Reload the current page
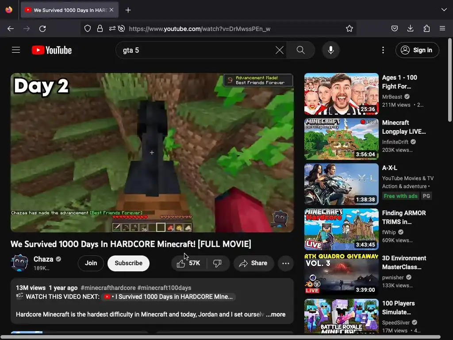The image size is (453, 340). [x=42, y=29]
